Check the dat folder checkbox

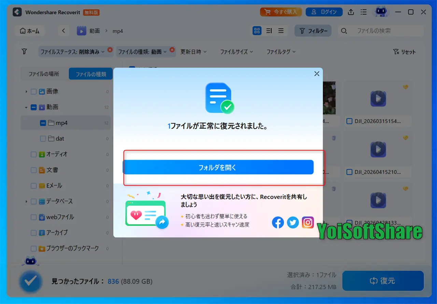pos(43,139)
